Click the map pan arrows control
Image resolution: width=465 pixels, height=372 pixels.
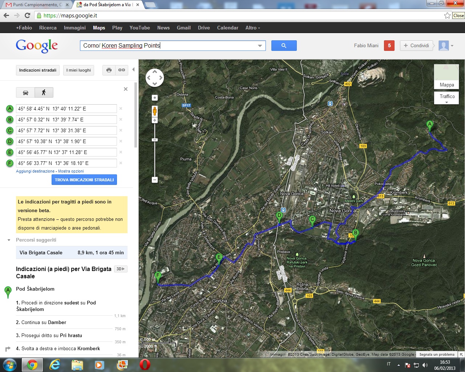(155, 78)
